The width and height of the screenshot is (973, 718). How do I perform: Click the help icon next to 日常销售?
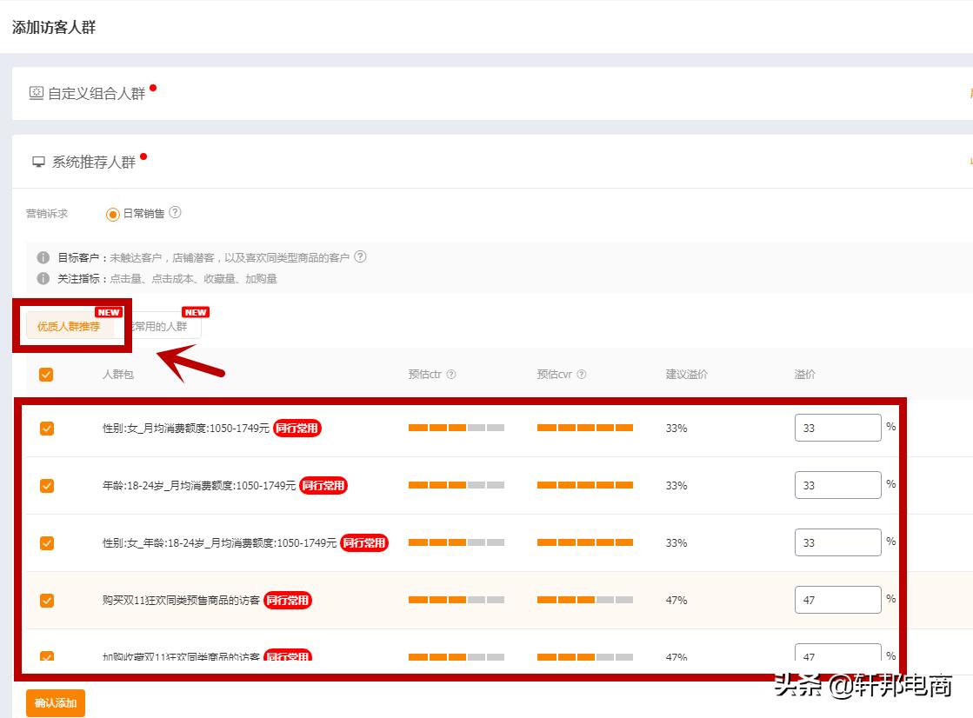176,213
